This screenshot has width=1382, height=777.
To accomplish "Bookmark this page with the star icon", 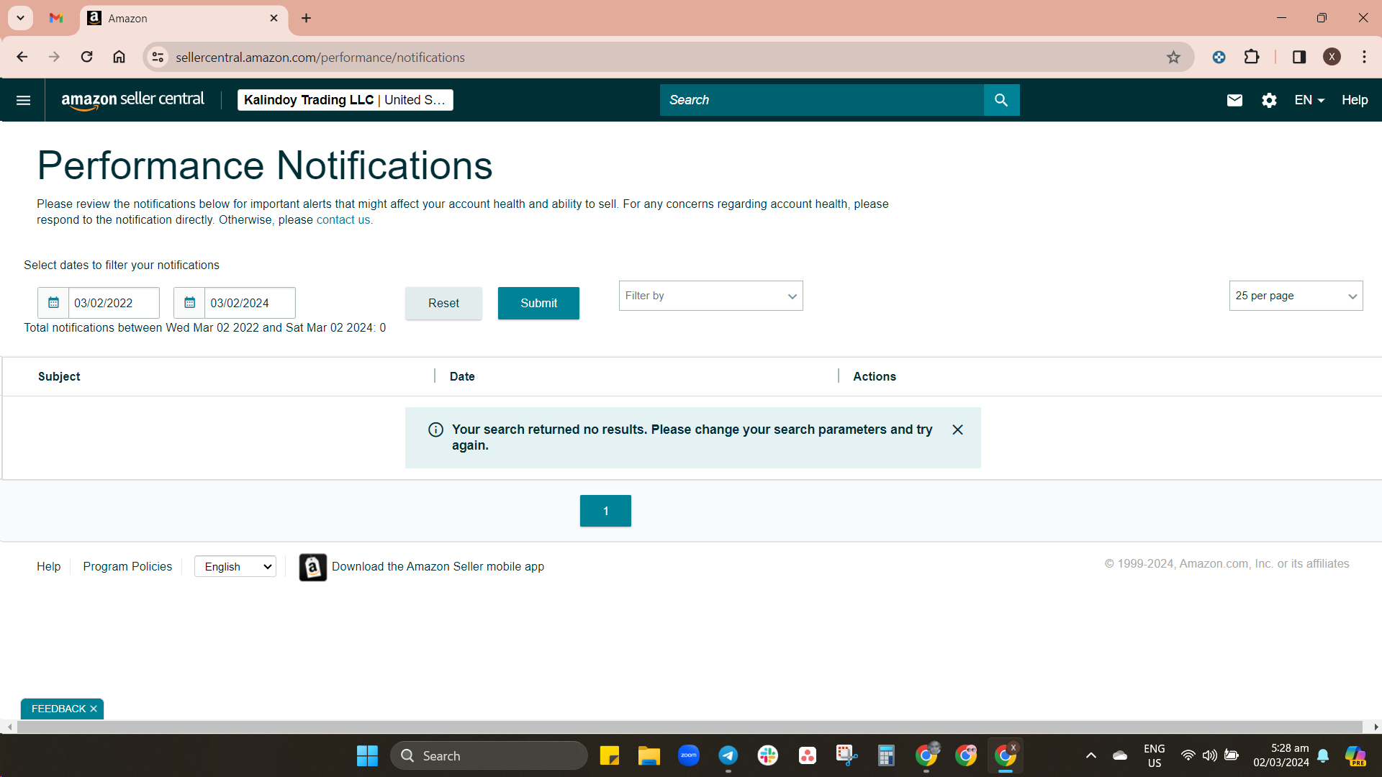I will click(1173, 57).
